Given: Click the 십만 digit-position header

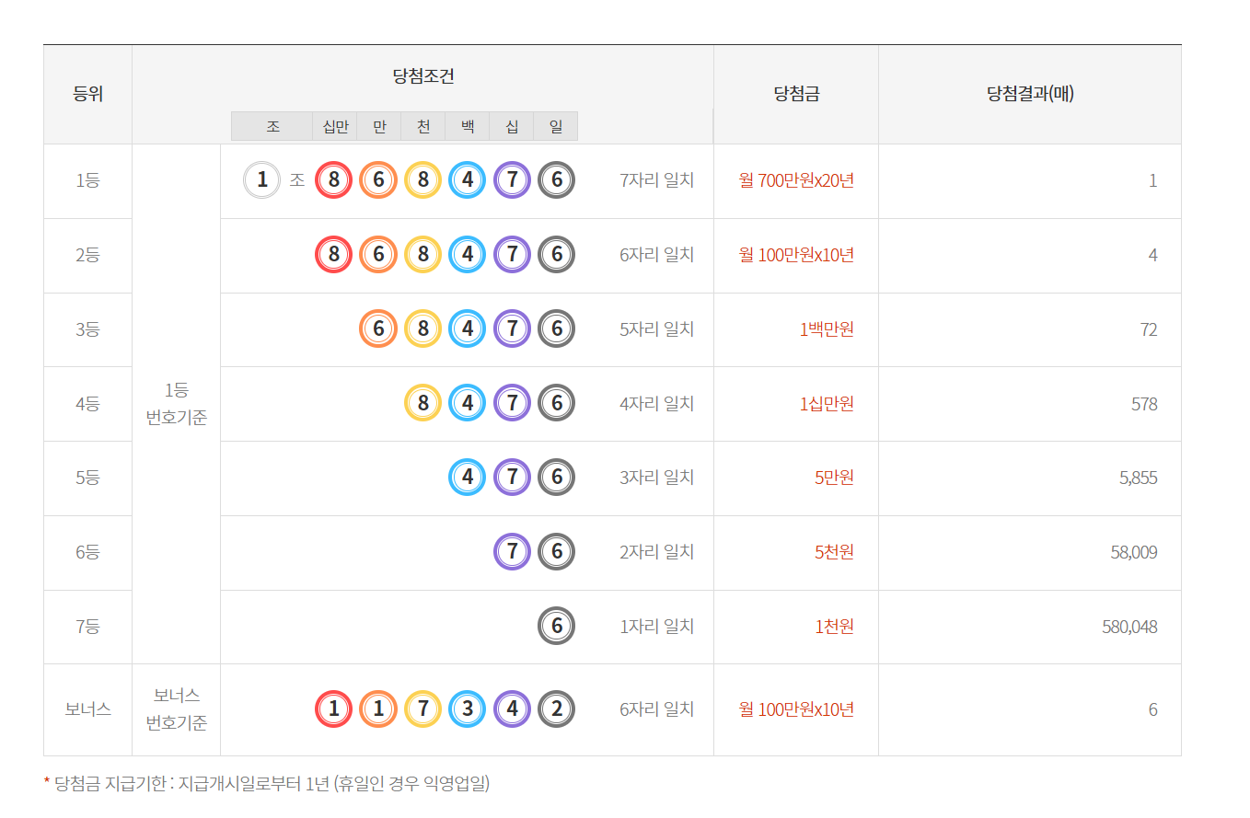Looking at the screenshot, I should click(335, 126).
